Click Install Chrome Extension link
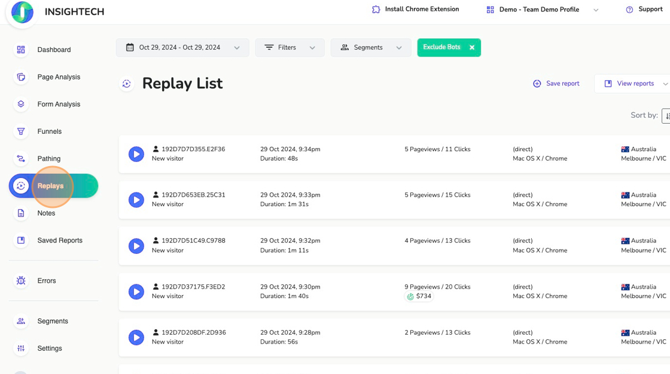 tap(416, 10)
